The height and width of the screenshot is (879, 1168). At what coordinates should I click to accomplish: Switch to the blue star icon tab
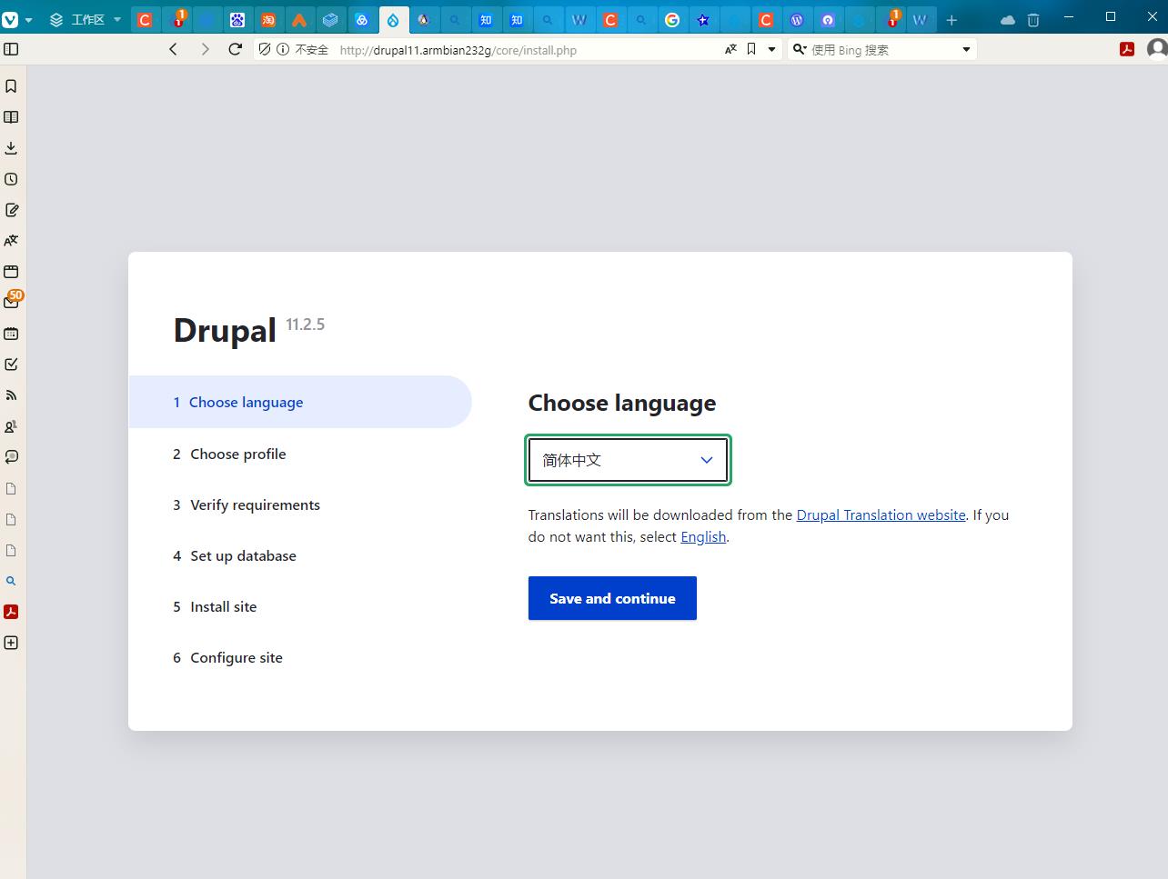703,19
